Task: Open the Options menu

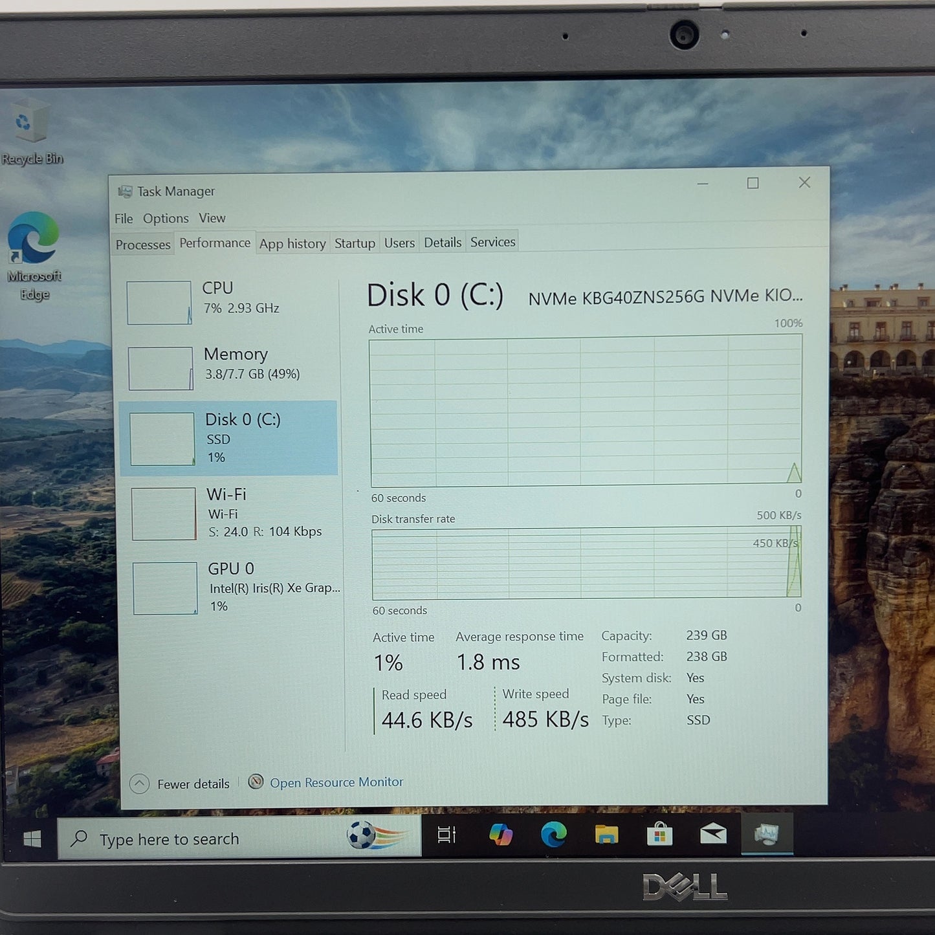Action: pyautogui.click(x=166, y=219)
